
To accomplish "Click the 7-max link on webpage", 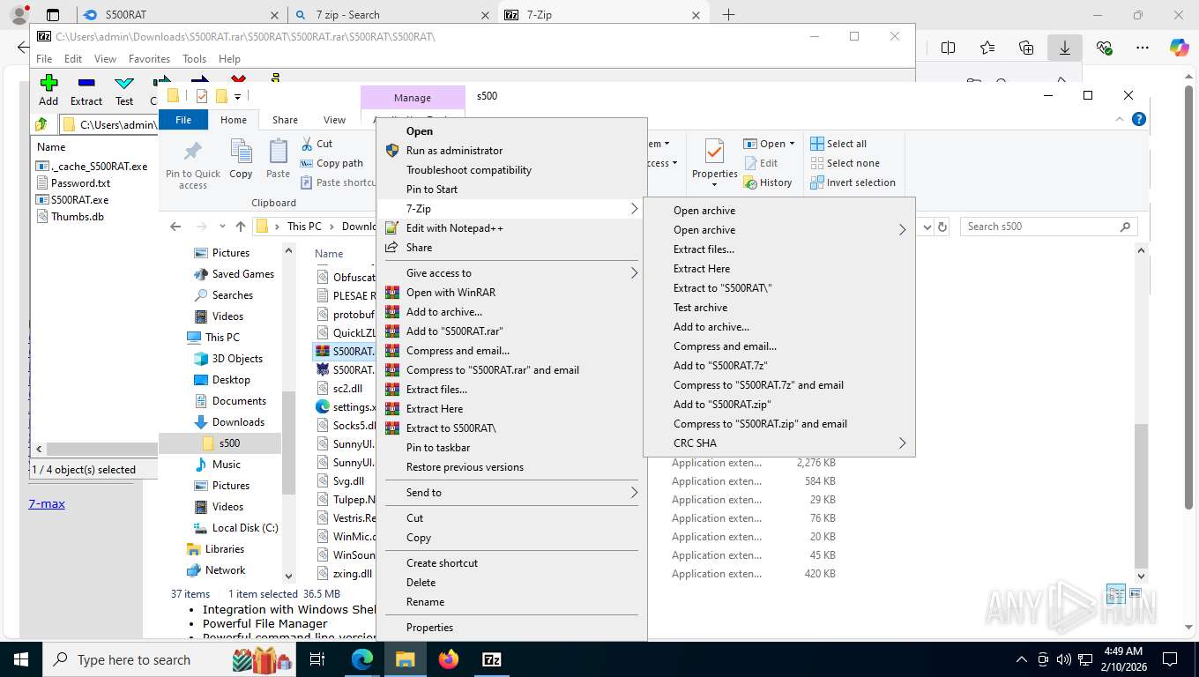I will click(x=47, y=504).
